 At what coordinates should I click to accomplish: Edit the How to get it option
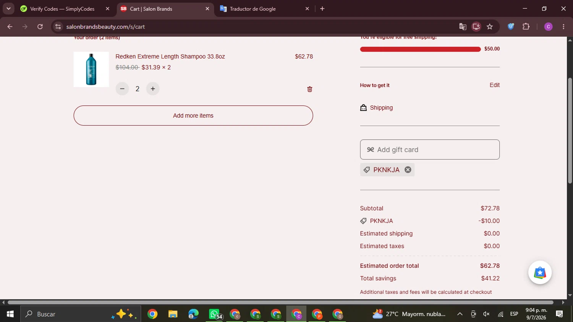point(495,85)
